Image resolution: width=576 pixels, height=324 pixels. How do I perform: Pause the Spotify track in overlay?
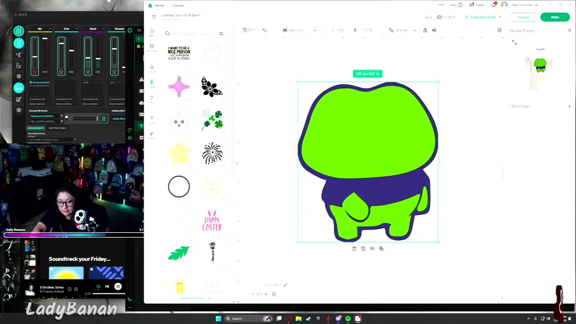(118, 286)
